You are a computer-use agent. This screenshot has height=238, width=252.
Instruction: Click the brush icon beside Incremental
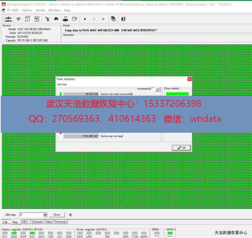click(158, 89)
